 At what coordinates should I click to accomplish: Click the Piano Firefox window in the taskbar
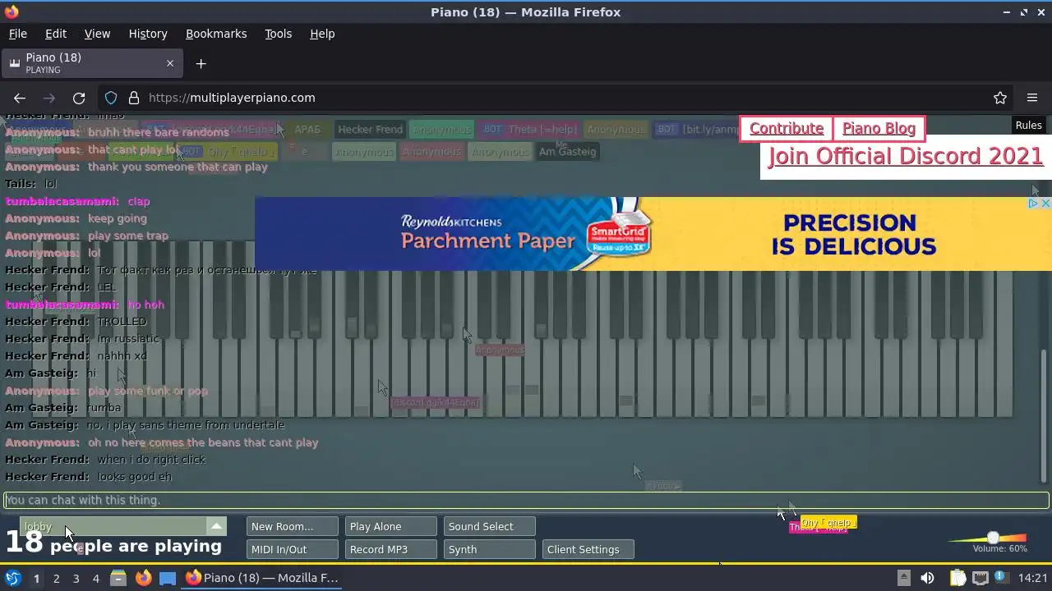262,578
